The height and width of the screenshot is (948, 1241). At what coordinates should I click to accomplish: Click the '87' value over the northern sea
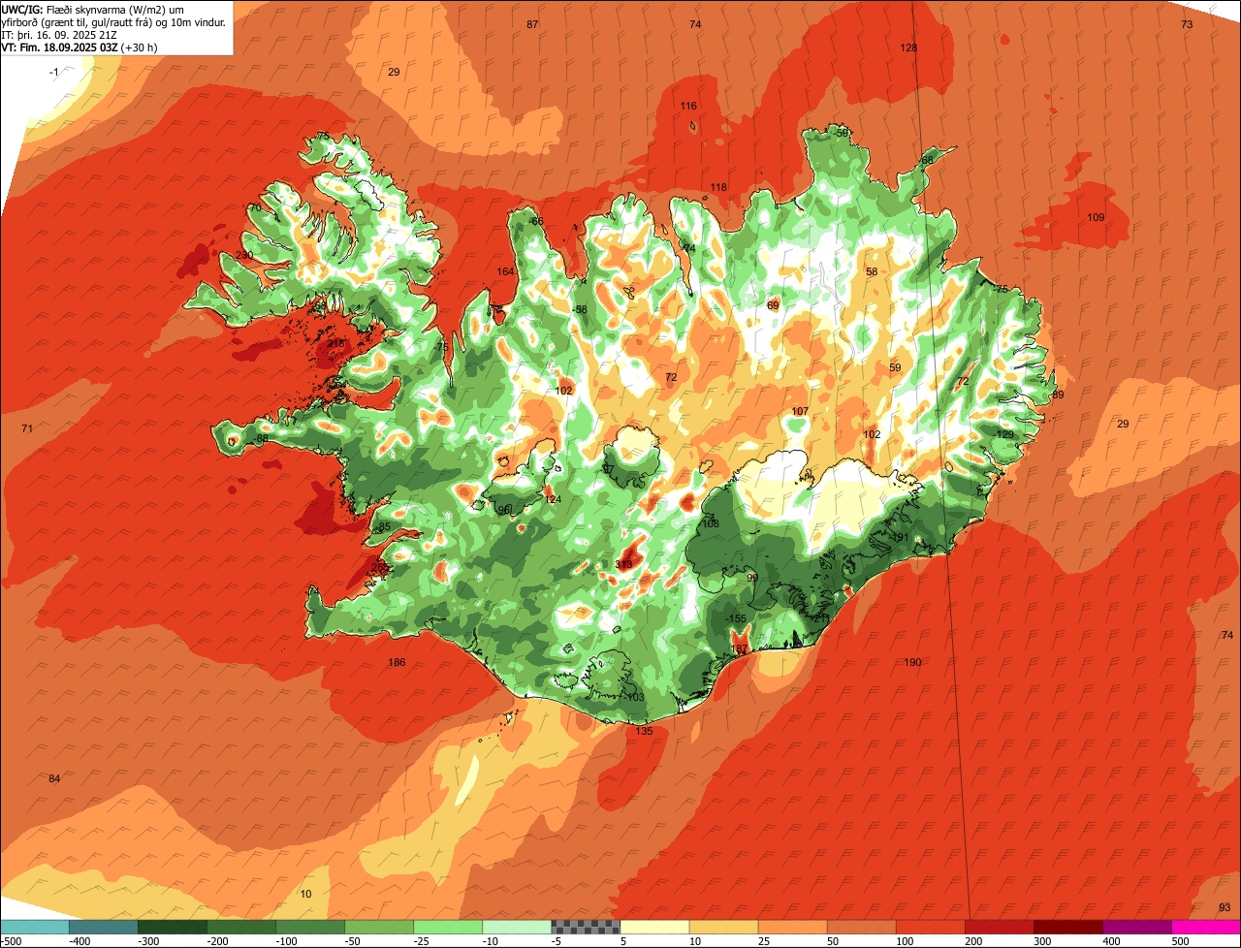point(532,24)
